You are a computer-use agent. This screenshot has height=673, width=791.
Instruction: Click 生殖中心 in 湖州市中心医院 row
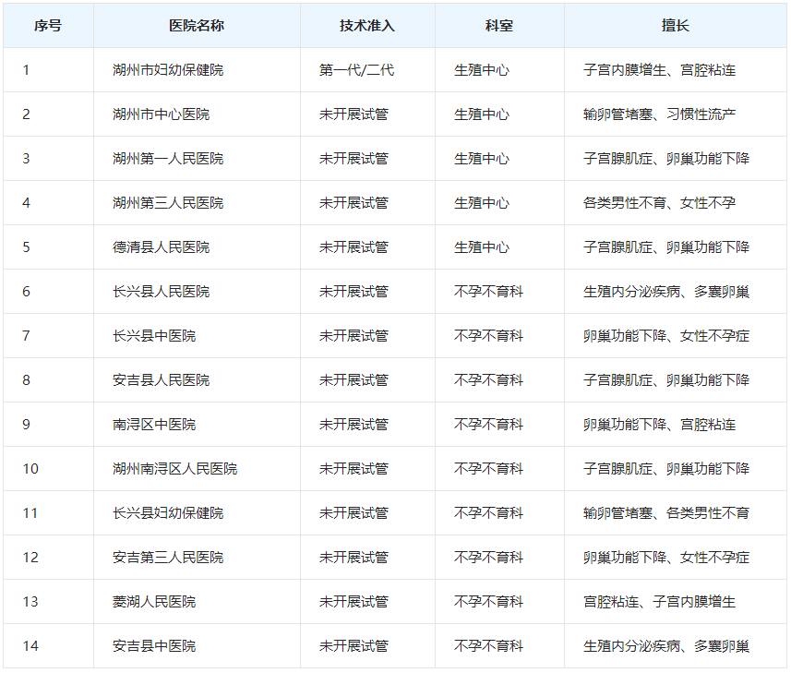(482, 114)
